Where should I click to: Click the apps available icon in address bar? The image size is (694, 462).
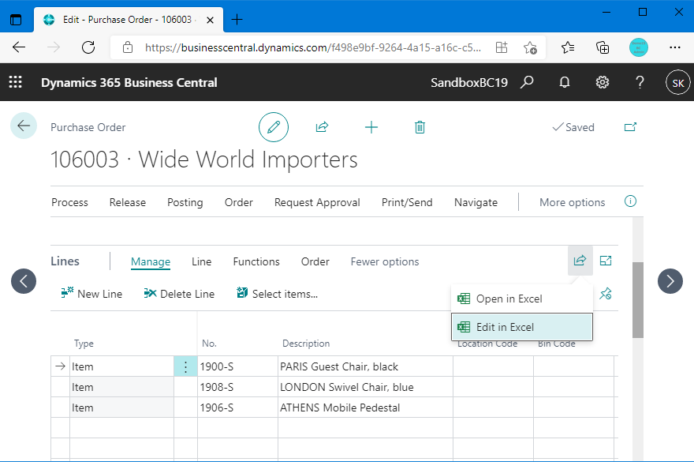click(x=502, y=47)
